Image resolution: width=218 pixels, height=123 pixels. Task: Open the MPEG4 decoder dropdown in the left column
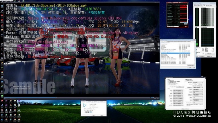[178, 94]
